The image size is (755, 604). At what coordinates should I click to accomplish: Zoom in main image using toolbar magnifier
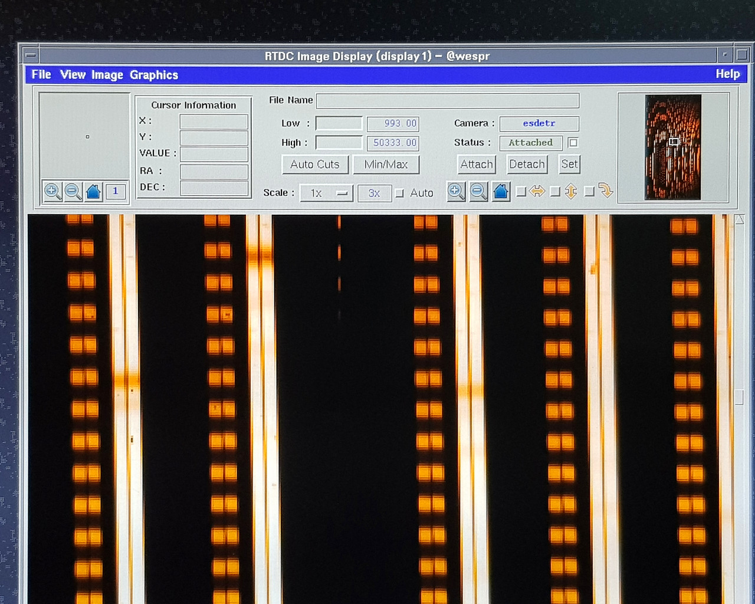coord(456,192)
